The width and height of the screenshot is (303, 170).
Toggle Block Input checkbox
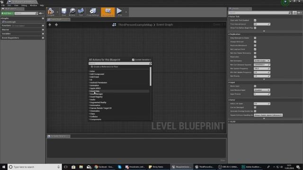[x=255, y=86]
